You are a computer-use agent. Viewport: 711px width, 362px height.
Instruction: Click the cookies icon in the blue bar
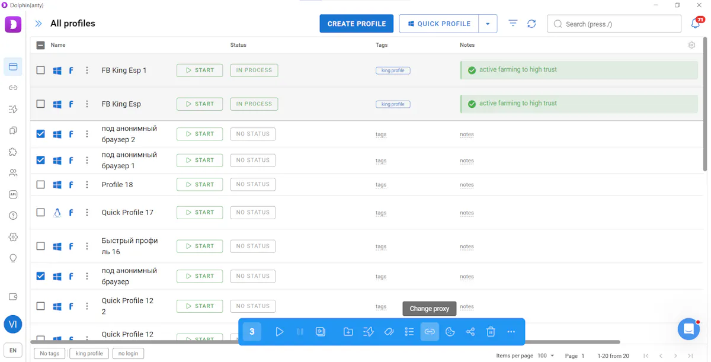point(450,332)
